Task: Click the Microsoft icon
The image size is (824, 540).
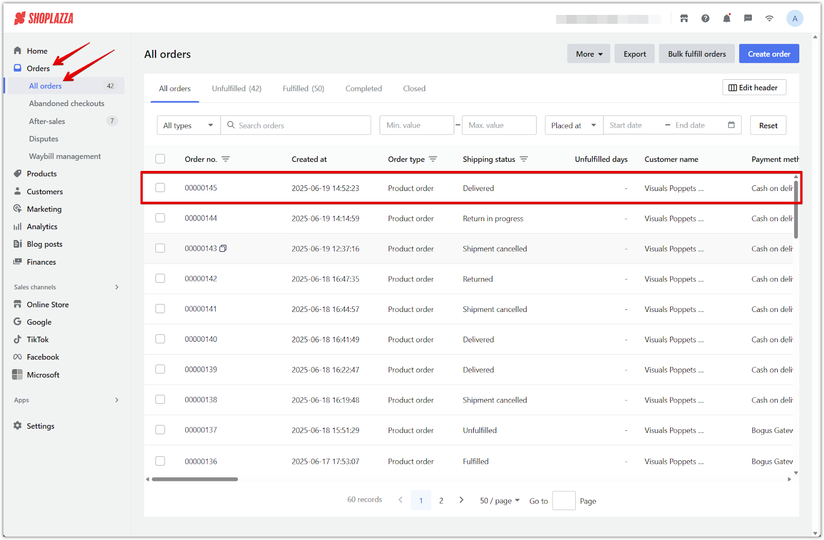Action: click(x=18, y=374)
